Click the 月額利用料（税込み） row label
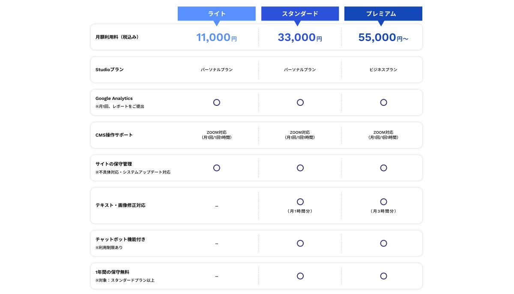The width and height of the screenshot is (514, 294). tap(117, 37)
